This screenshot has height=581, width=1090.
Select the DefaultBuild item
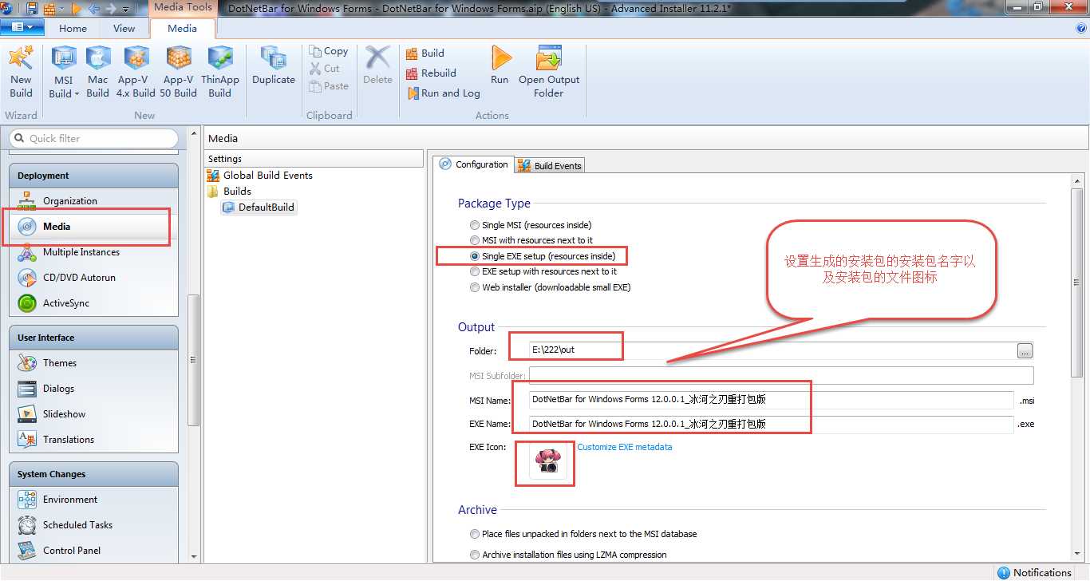point(259,207)
